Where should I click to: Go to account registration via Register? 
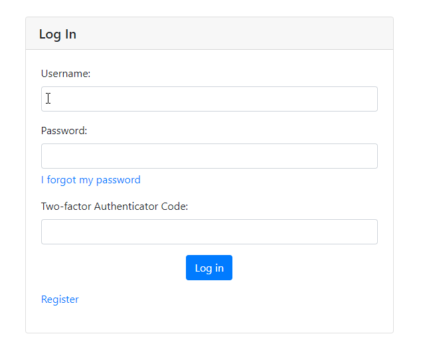pos(60,300)
